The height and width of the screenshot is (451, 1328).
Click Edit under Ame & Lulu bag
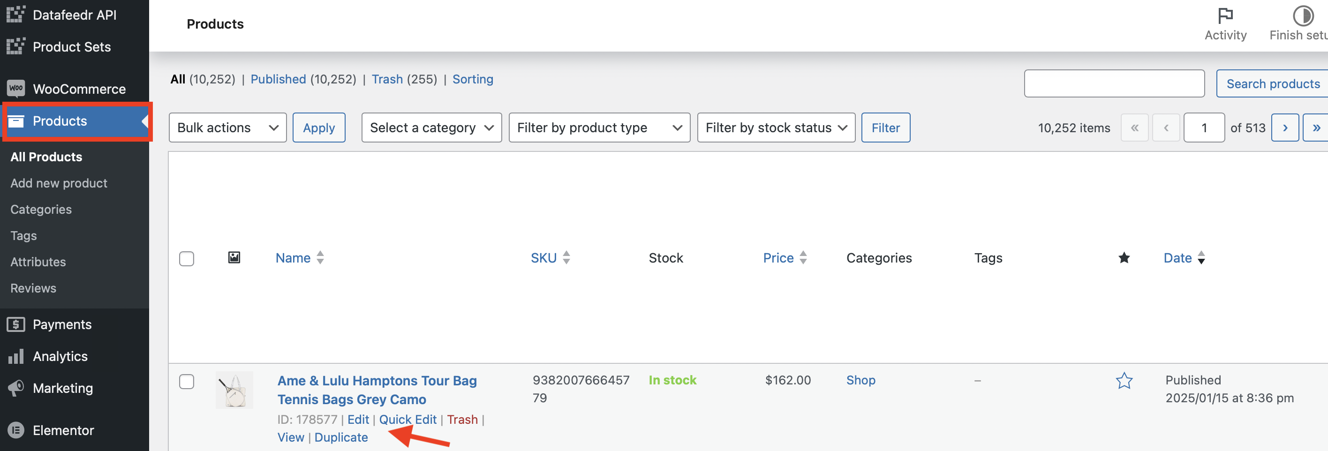(x=358, y=420)
